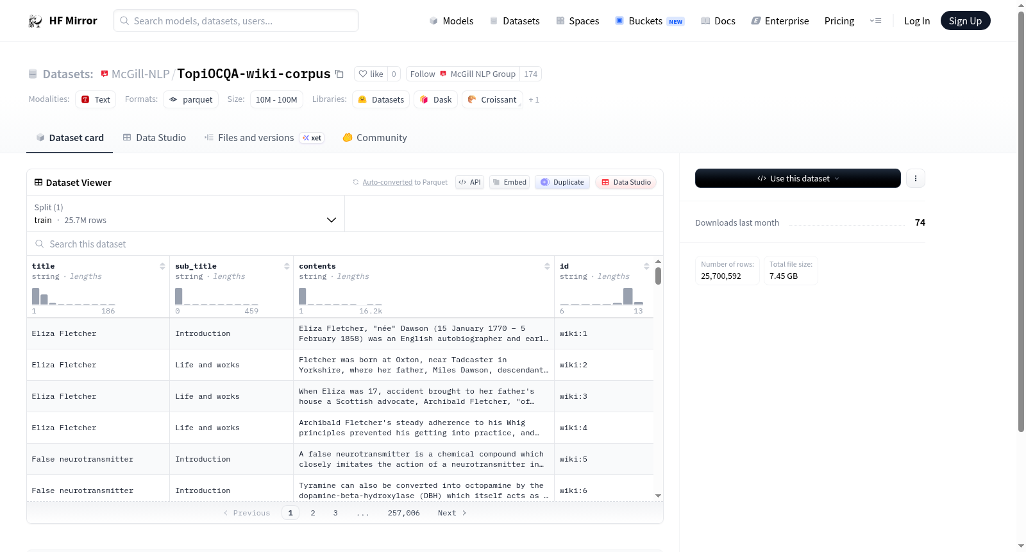
Task: Click the contents lengths histogram
Action: click(x=340, y=296)
